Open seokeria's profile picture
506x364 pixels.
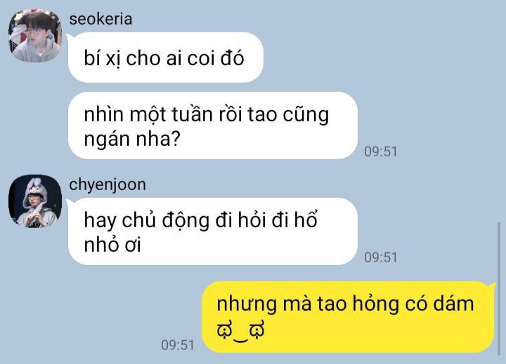click(x=35, y=36)
